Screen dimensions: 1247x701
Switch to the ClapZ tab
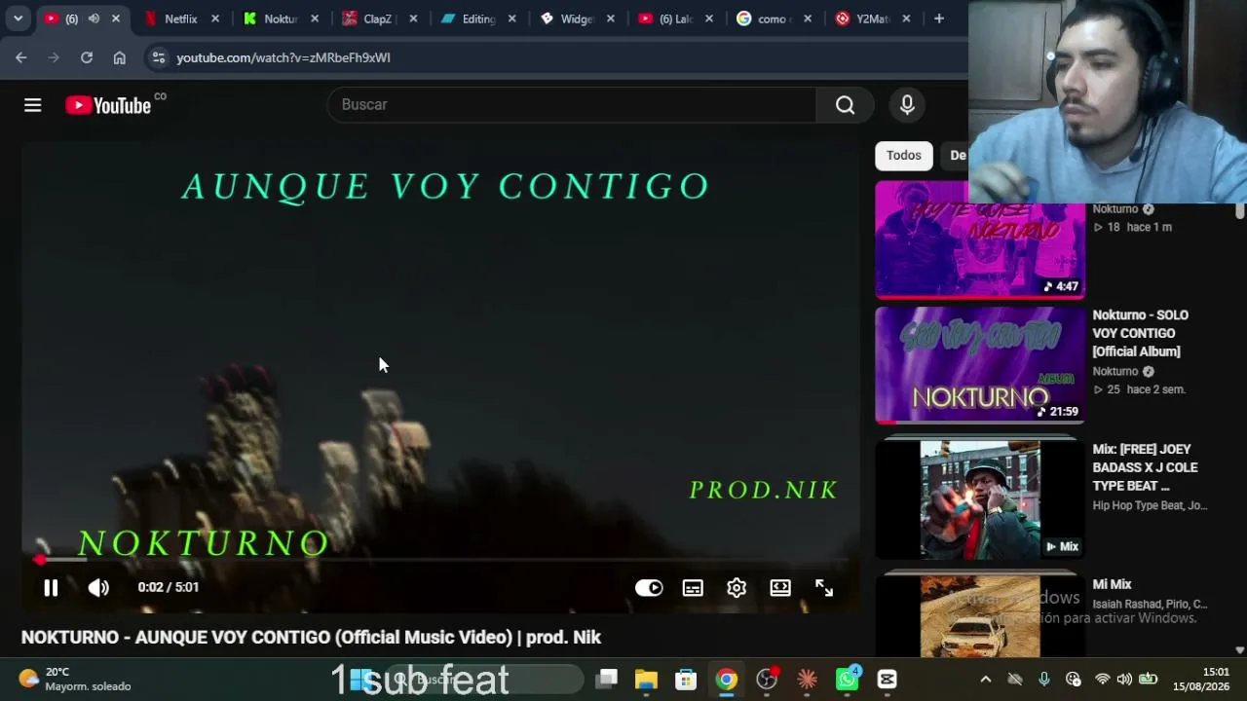pyautogui.click(x=379, y=18)
